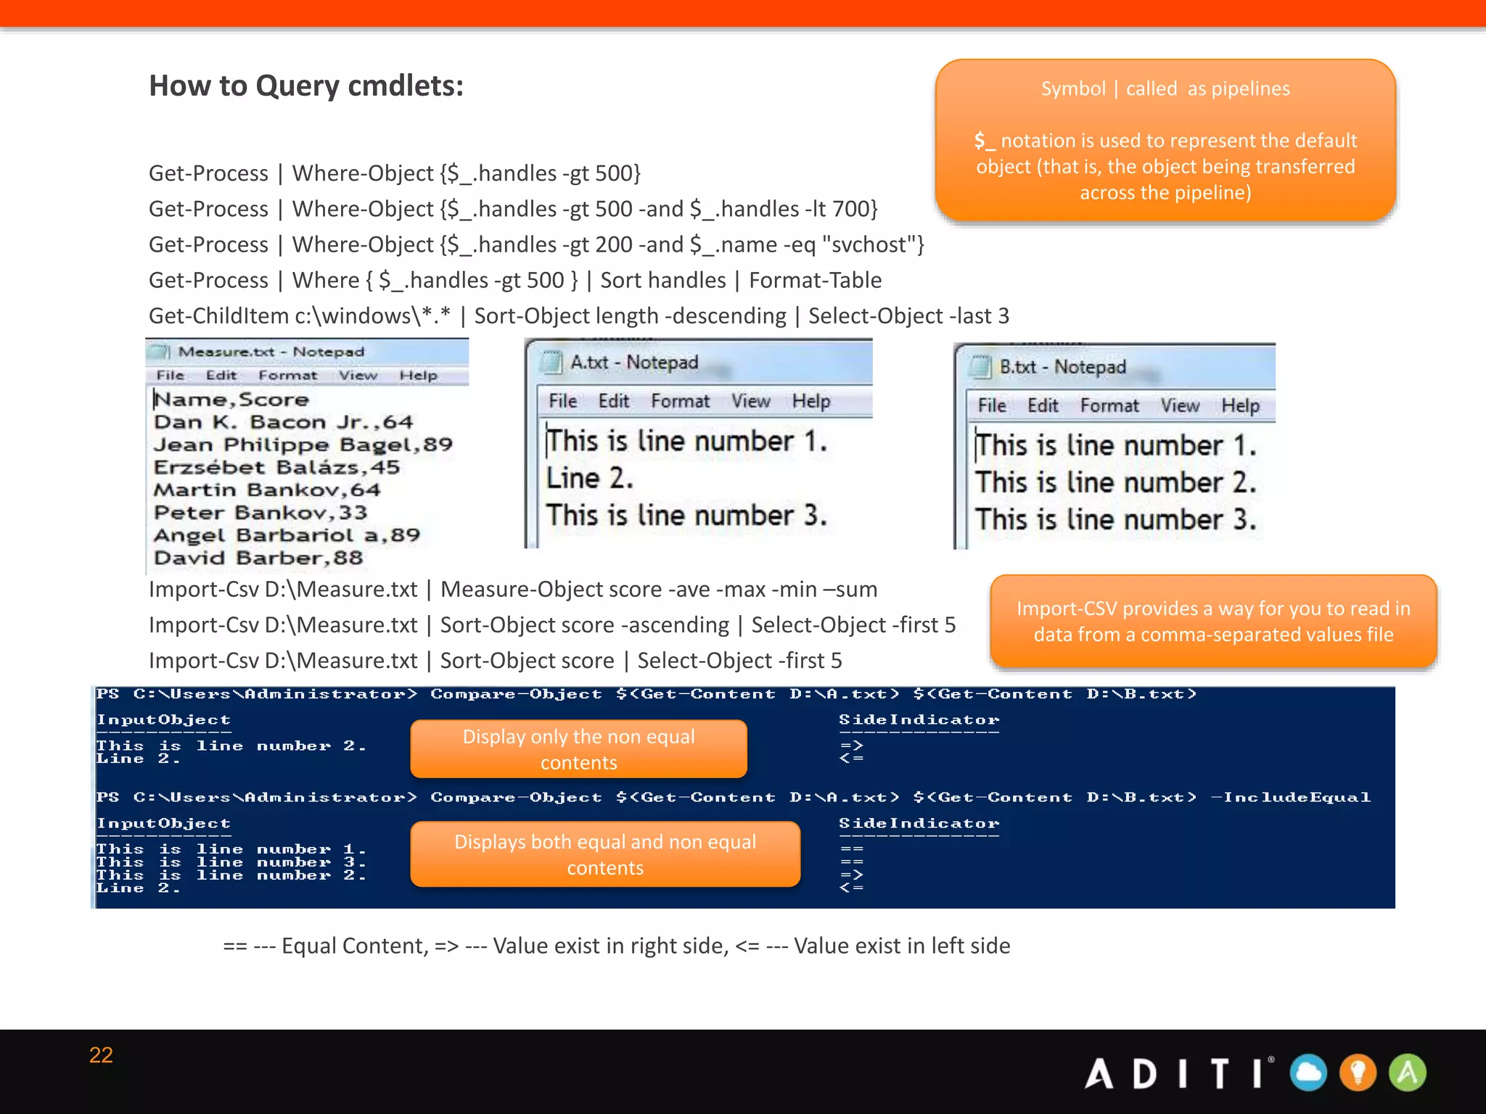Click 'B.txt - Notepad' window title
The image size is (1486, 1114).
coord(1063,367)
